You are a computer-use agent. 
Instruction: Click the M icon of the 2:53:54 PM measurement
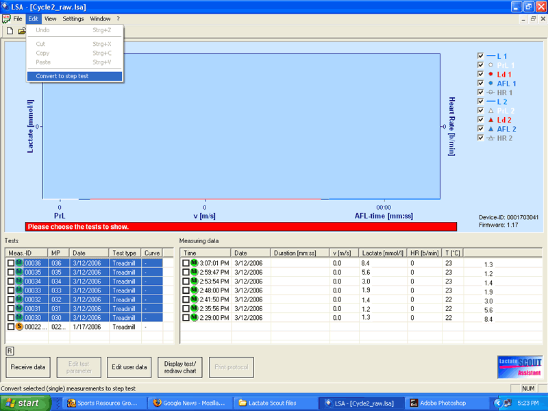tap(195, 281)
